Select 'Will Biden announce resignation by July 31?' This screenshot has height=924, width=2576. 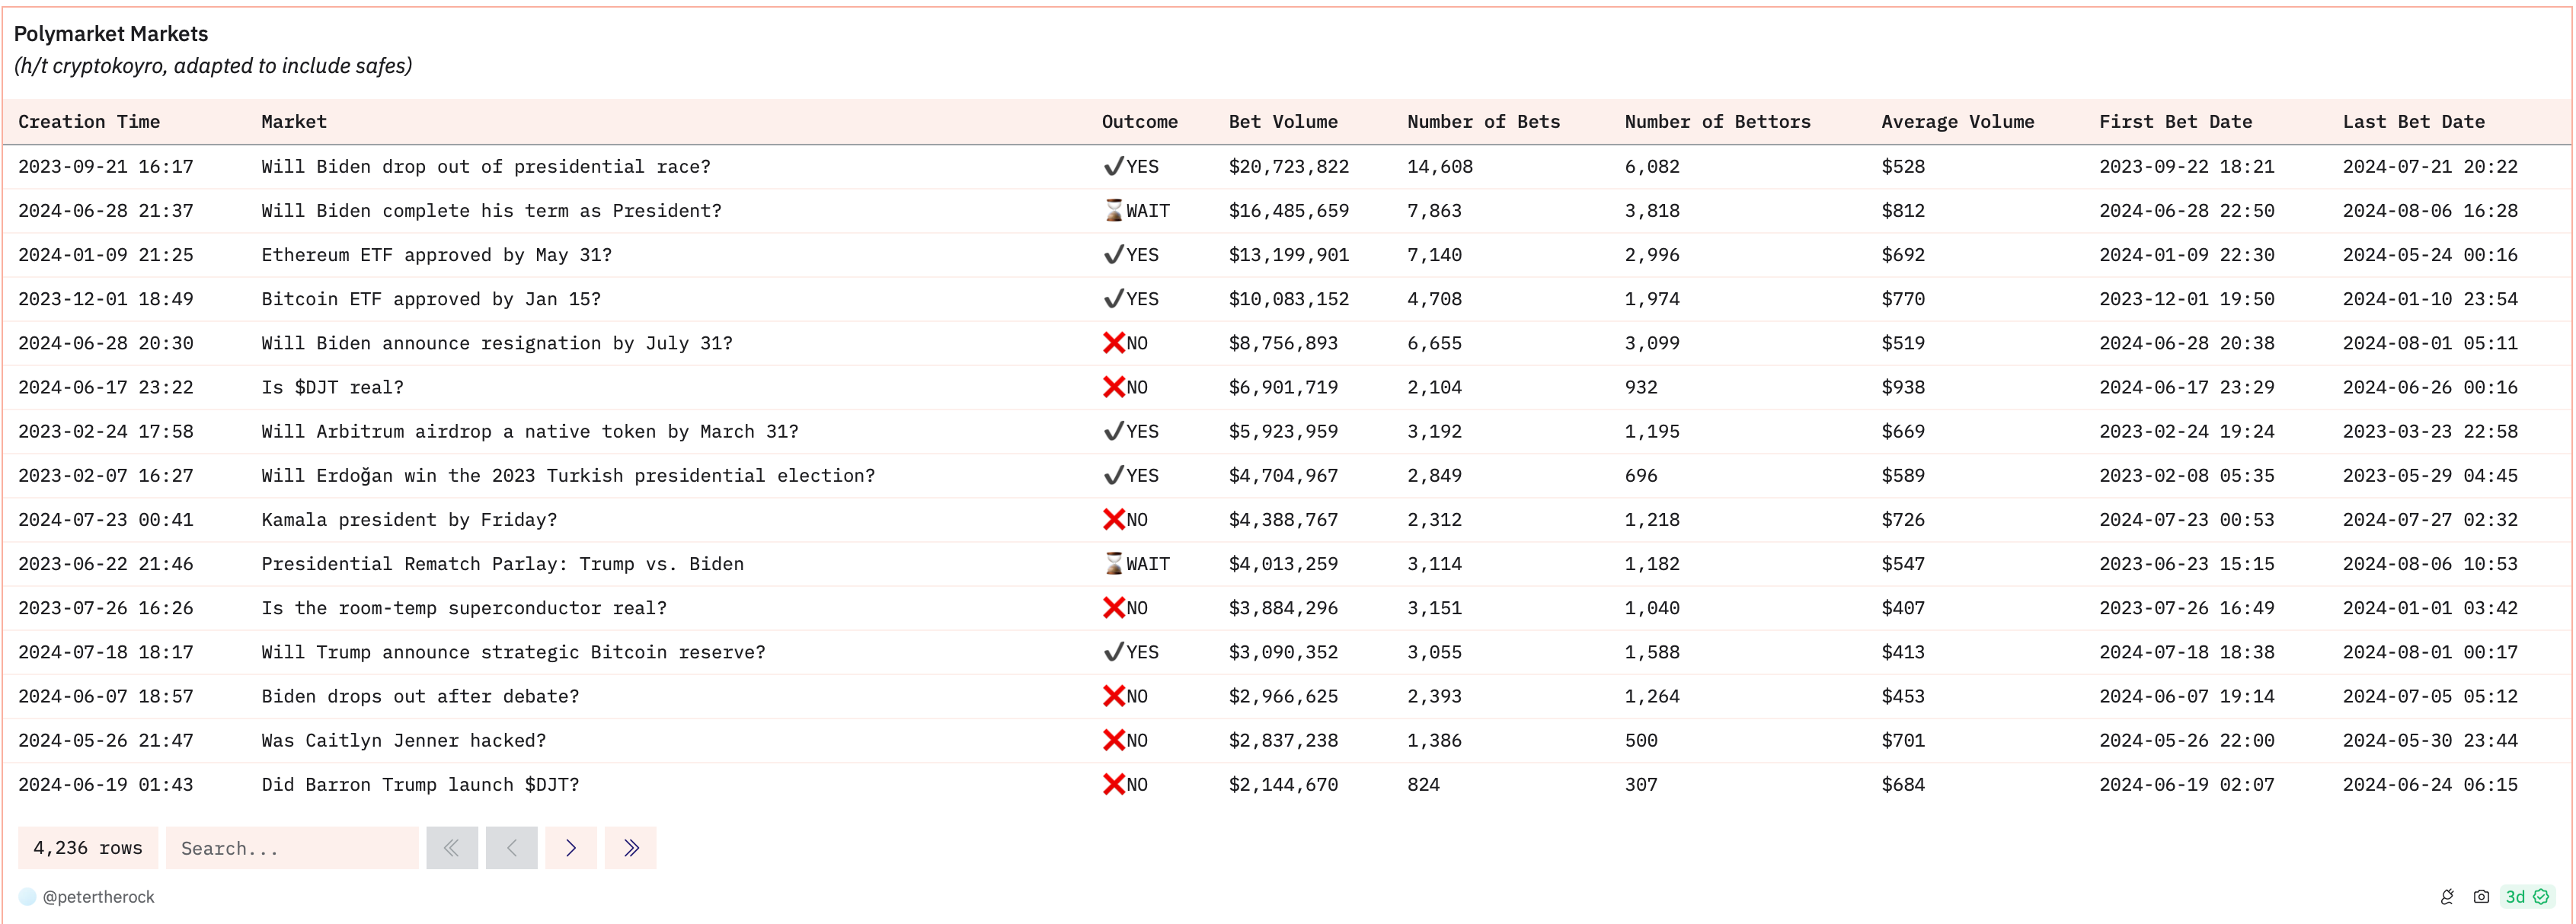tap(497, 343)
